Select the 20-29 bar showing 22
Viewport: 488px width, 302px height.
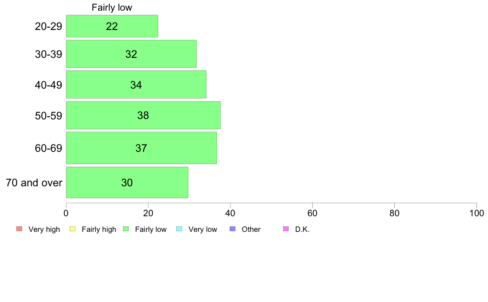[x=112, y=26]
